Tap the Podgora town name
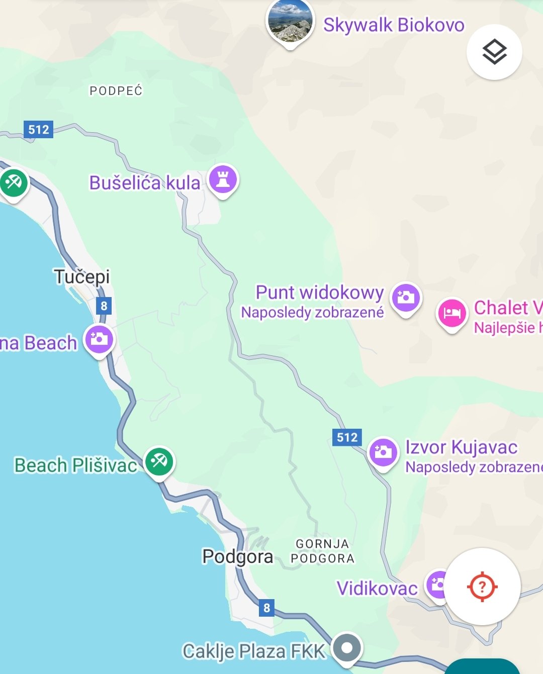543x674 pixels. (238, 556)
